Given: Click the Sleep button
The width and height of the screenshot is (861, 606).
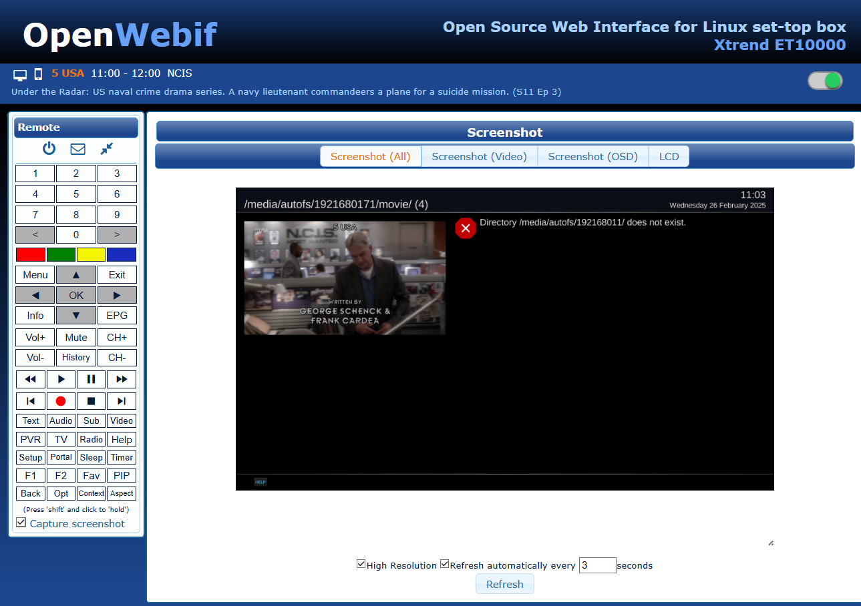Looking at the screenshot, I should [92, 457].
